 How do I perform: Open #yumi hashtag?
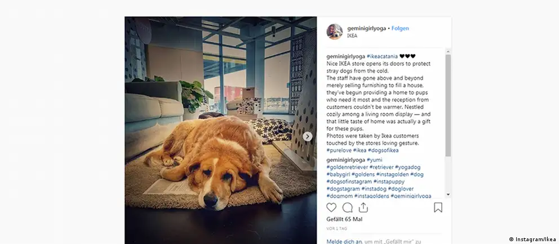(x=374, y=160)
